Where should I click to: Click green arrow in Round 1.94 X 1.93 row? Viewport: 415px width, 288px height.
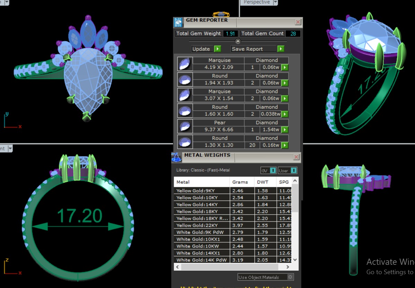[x=285, y=83]
